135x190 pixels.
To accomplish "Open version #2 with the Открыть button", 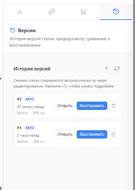I will tap(65, 106).
